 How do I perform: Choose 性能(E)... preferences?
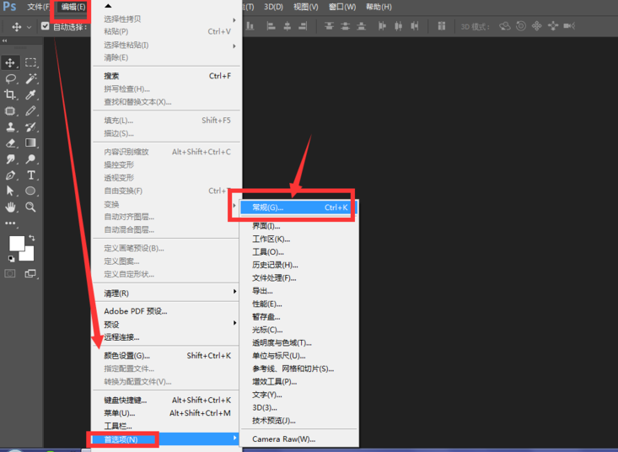click(x=298, y=304)
